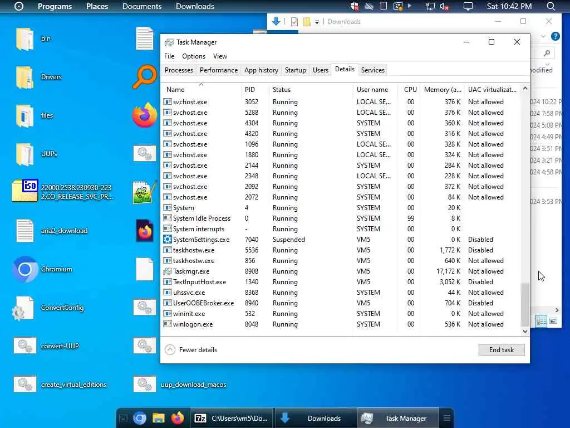This screenshot has height=428, width=570.
Task: Open the uup_download_macos script icon
Action: point(144,385)
